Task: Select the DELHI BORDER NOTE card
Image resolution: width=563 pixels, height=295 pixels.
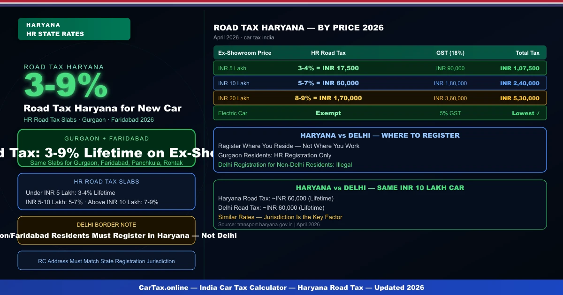Action: point(106,231)
